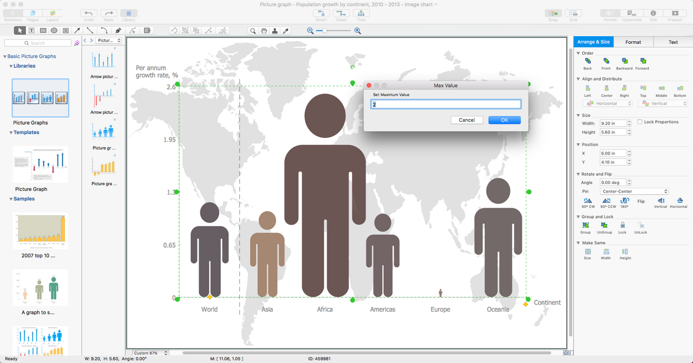Viewport: 693px width, 363px height.
Task: Toggle Snap in the toolbar
Action: (553, 13)
